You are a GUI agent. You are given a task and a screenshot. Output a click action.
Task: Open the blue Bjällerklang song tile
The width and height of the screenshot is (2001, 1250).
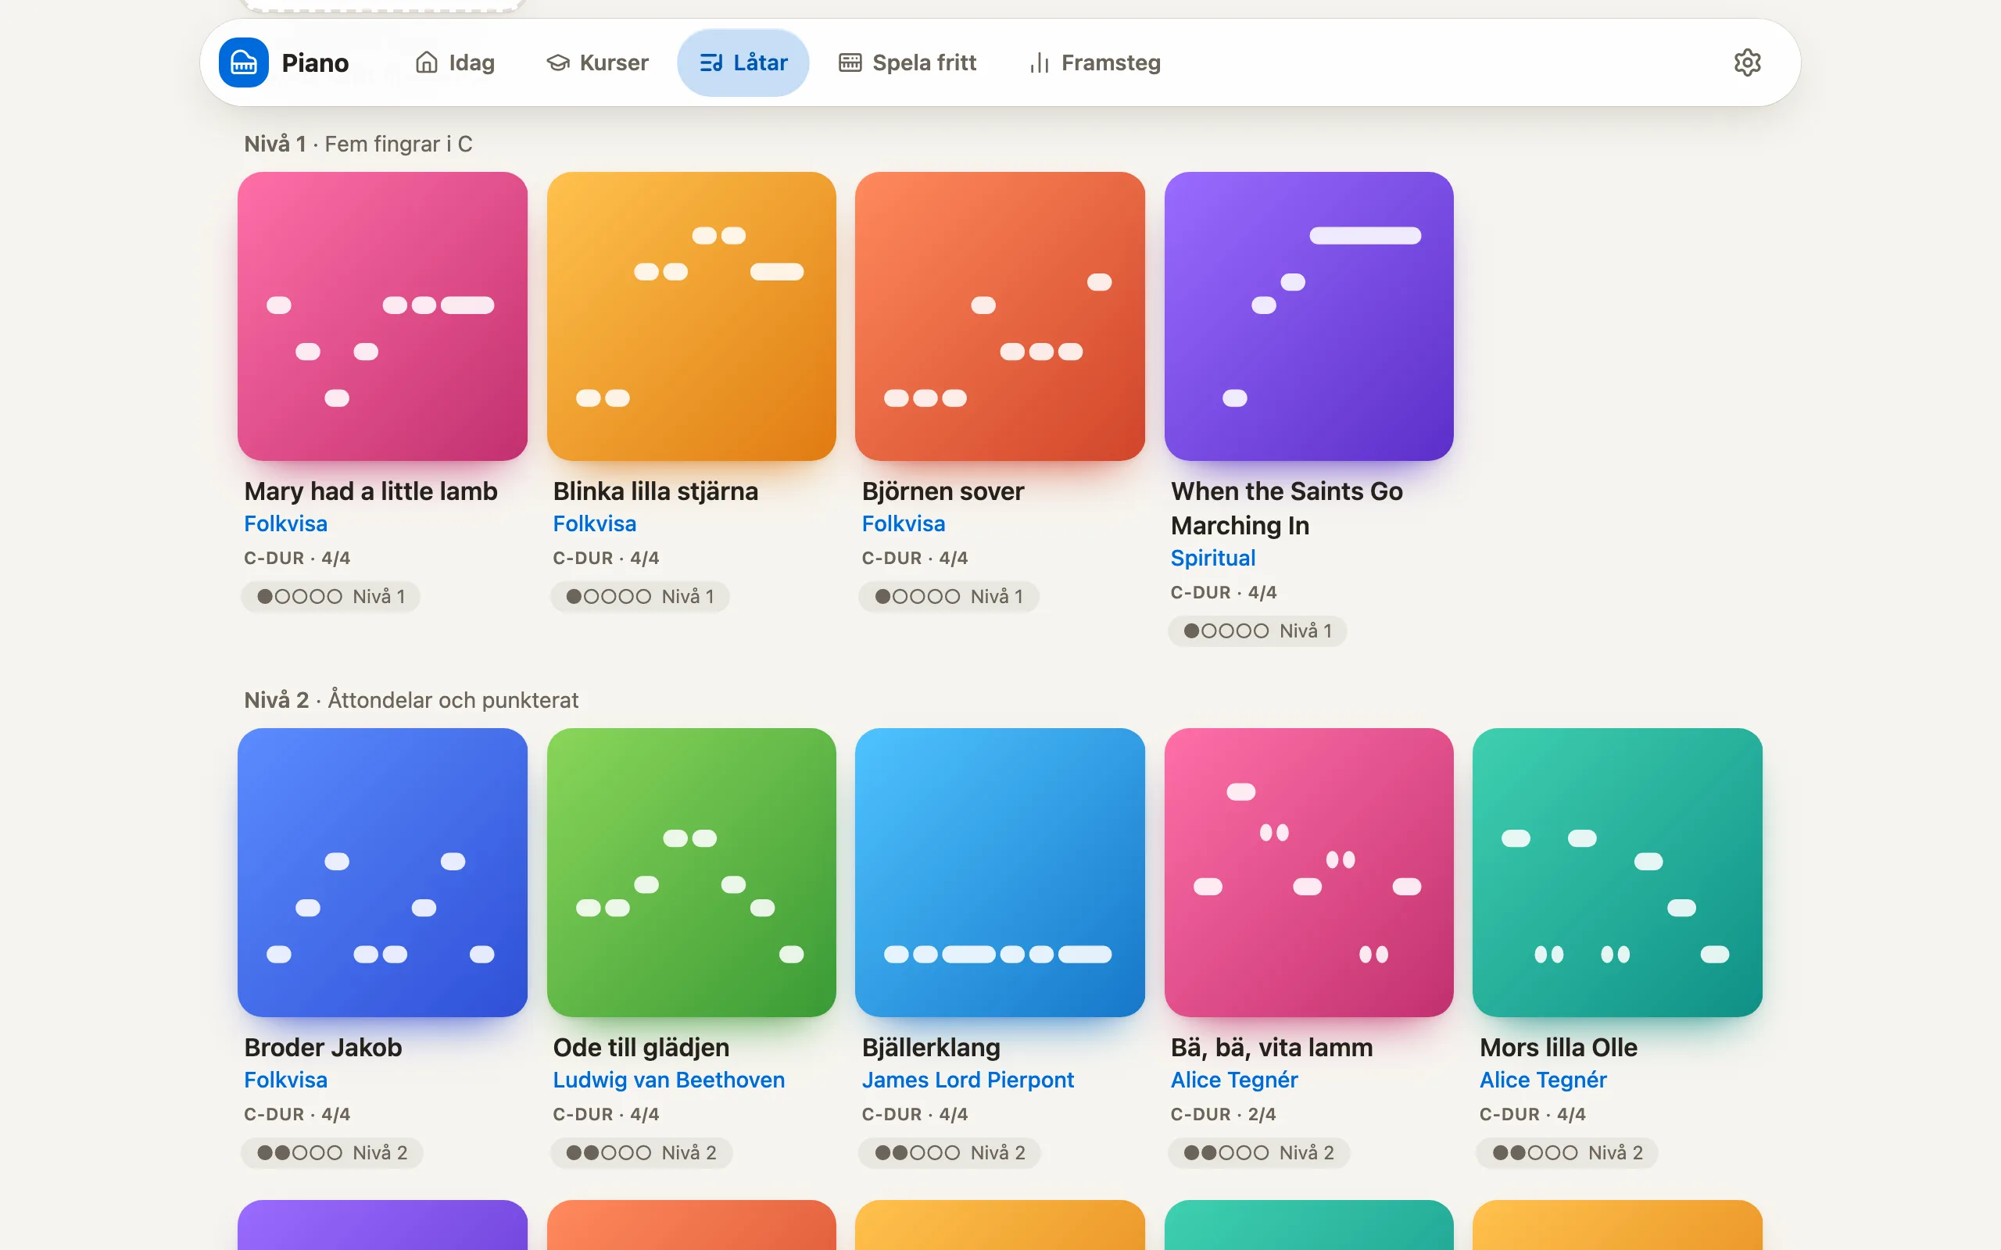pos(1000,872)
